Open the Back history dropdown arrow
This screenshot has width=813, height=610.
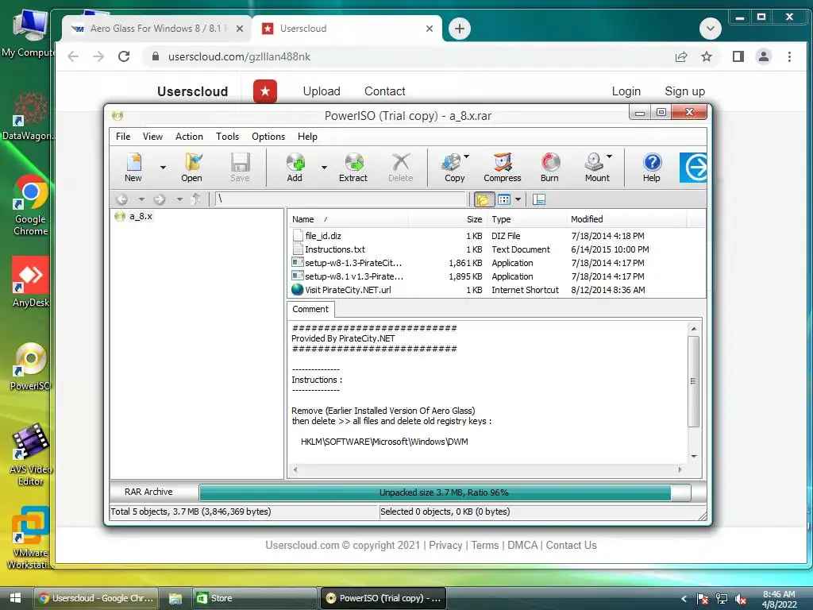pos(141,199)
